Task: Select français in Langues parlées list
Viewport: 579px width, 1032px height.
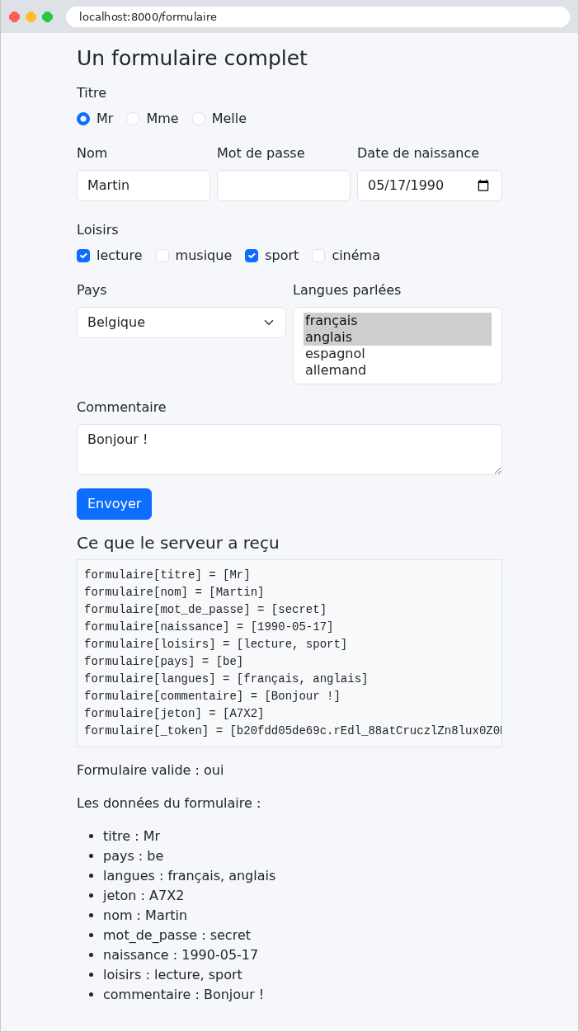Action: (398, 321)
